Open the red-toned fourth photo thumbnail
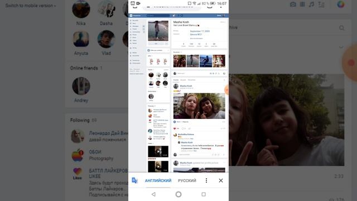This screenshot has height=201, width=357. (x=219, y=61)
